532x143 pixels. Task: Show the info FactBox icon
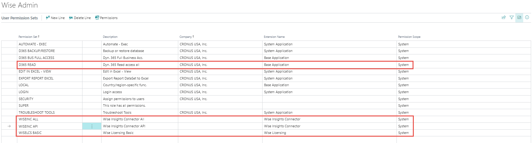[x=527, y=18]
